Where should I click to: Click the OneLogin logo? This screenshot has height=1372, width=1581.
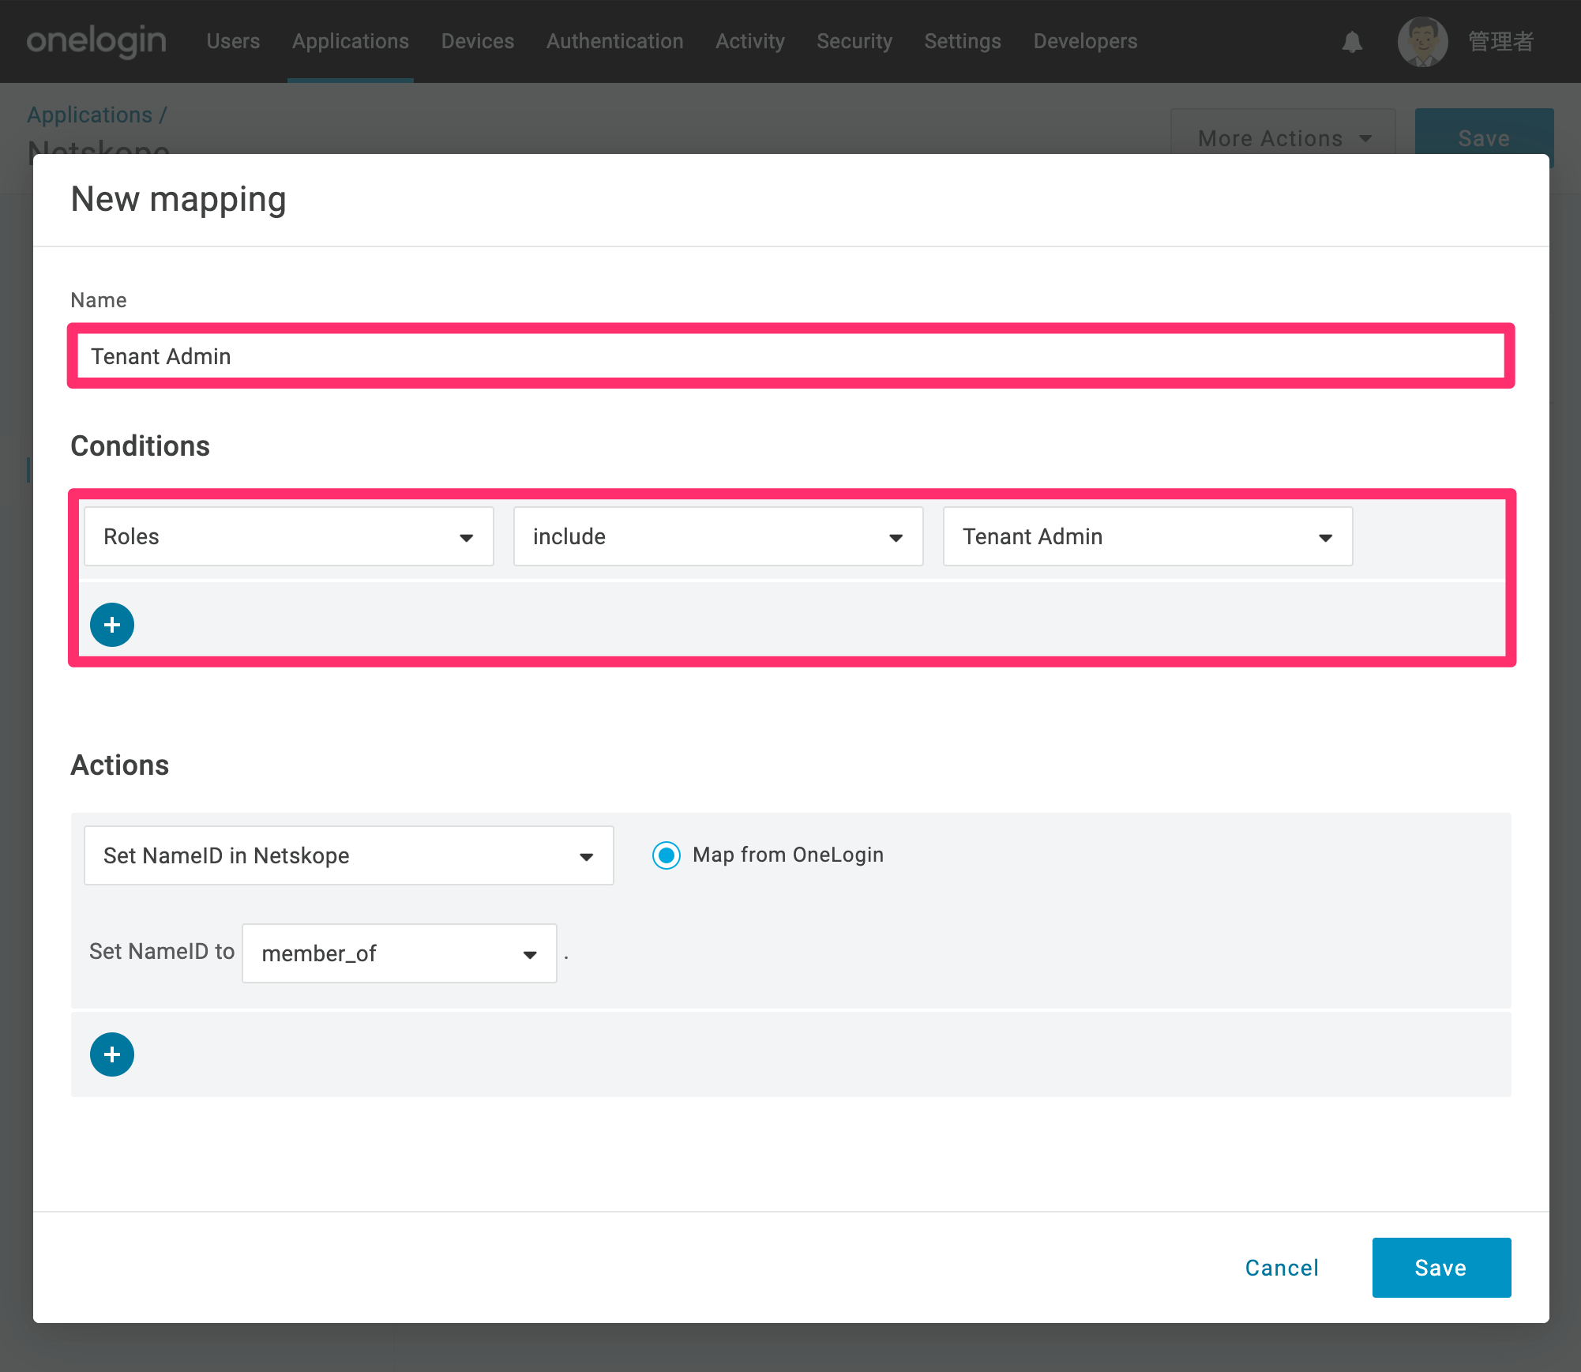(96, 41)
